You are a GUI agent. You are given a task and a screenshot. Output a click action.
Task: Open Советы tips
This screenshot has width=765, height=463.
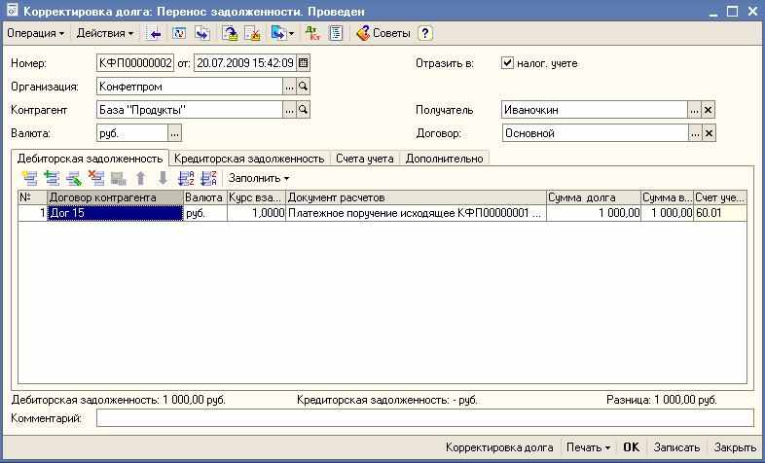383,34
